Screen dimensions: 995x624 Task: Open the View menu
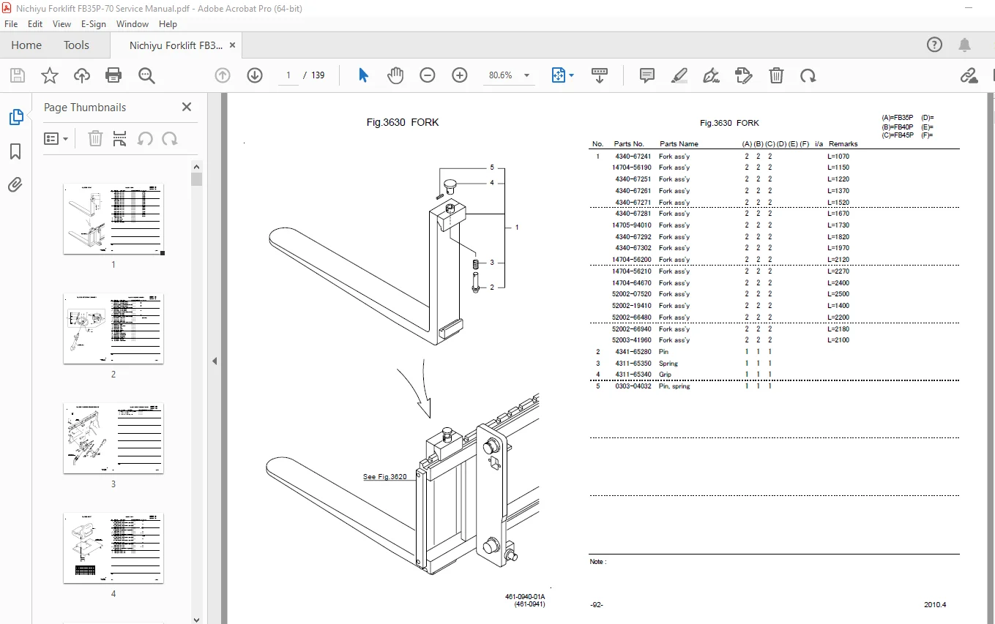[62, 24]
